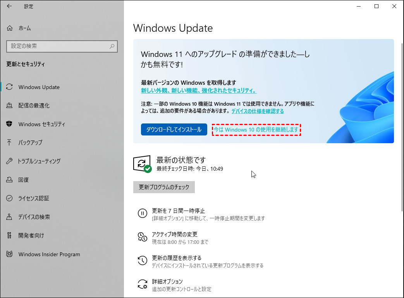Click the Home house icon
Screen dimensions: 404x298
pyautogui.click(x=10, y=28)
